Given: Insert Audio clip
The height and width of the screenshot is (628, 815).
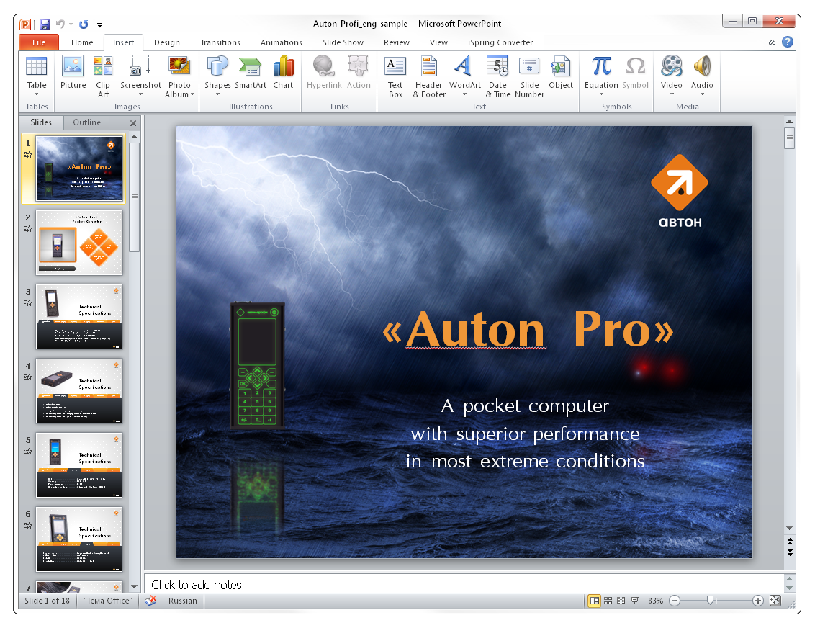Looking at the screenshot, I should pos(702,76).
